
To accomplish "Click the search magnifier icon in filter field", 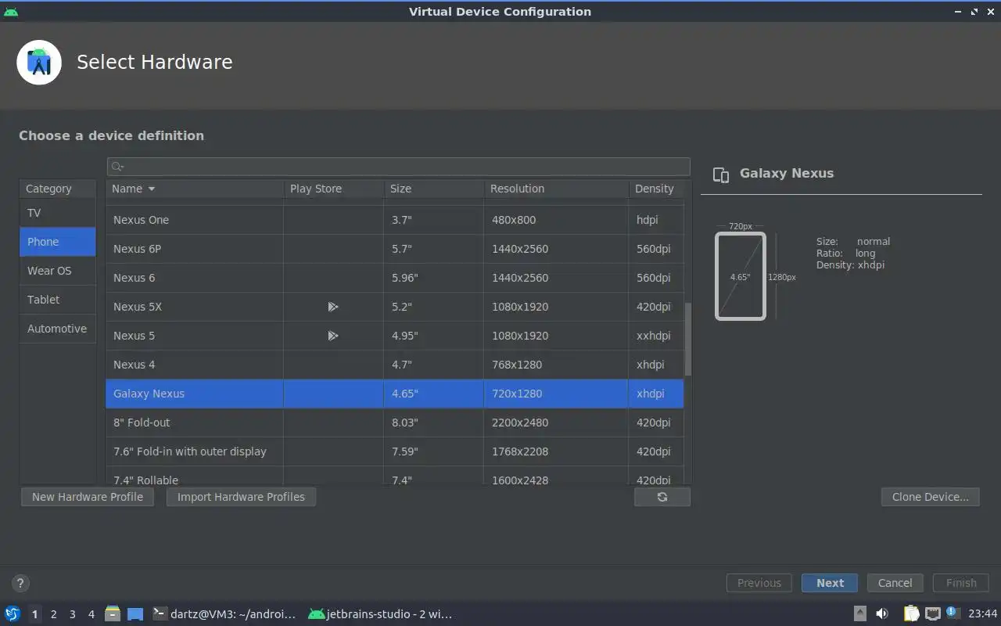I will 117,167.
